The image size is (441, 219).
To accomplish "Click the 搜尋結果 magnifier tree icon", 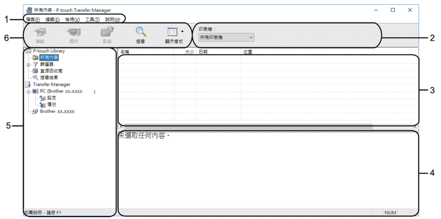I will (35, 77).
